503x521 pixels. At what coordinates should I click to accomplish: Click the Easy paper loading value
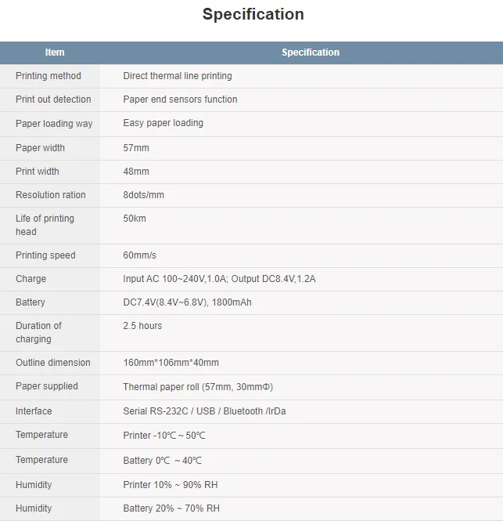click(163, 123)
